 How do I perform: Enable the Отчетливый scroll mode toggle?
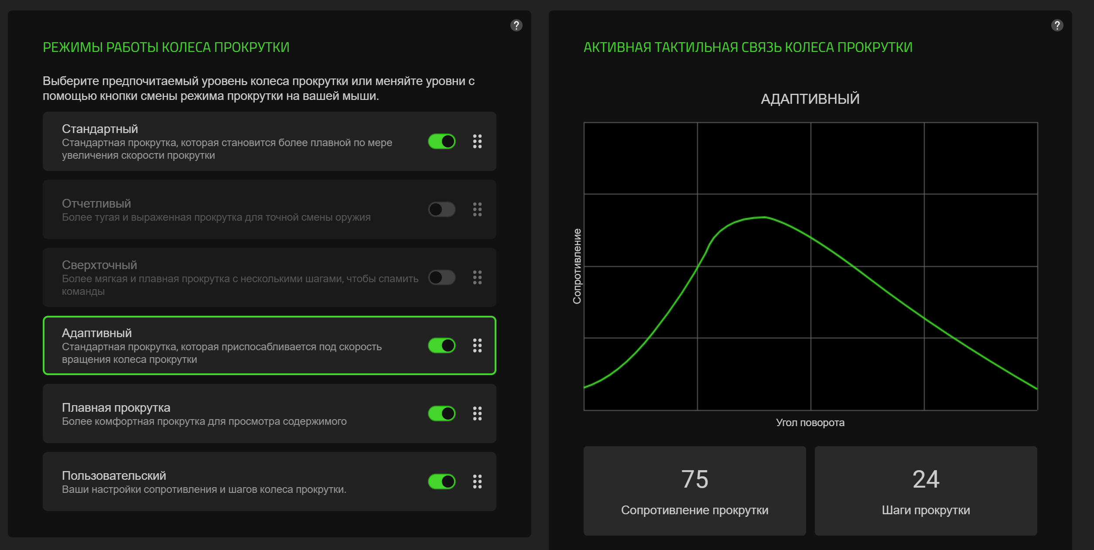point(441,209)
